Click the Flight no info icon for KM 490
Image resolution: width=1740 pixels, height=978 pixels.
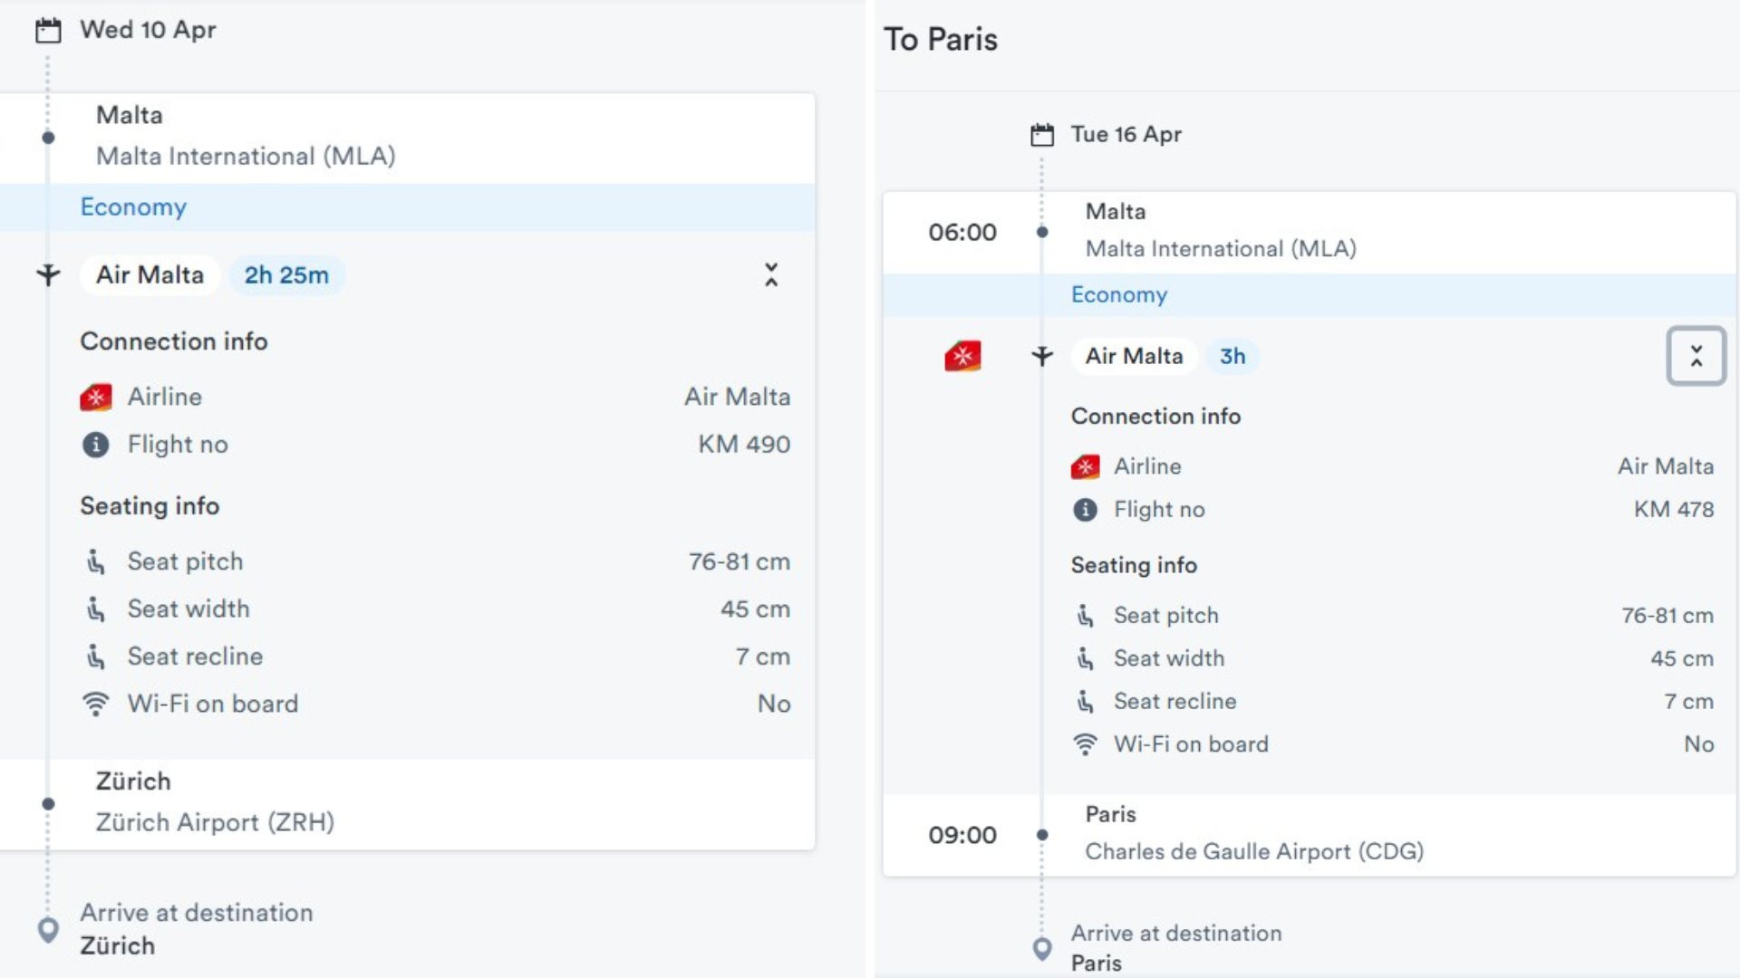[95, 445]
